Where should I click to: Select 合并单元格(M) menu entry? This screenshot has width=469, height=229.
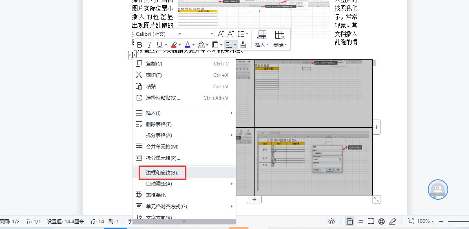click(184, 147)
